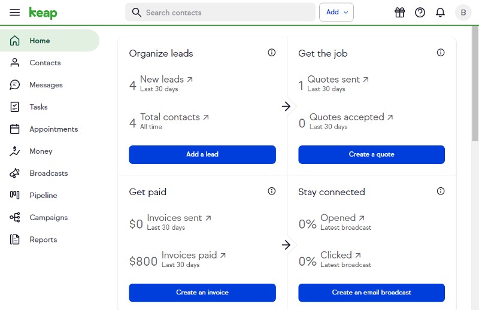Open the Reports page
479x310 pixels.
tap(43, 240)
